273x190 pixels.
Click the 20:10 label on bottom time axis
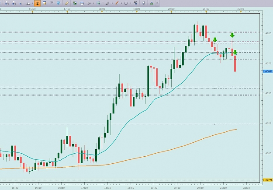tap(177, 188)
